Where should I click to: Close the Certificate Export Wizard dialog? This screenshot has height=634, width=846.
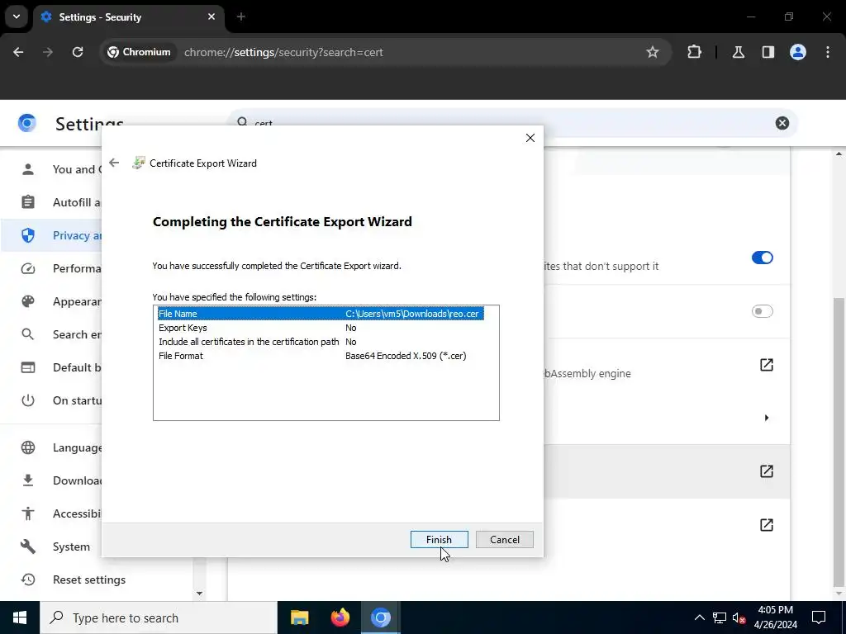(x=530, y=138)
